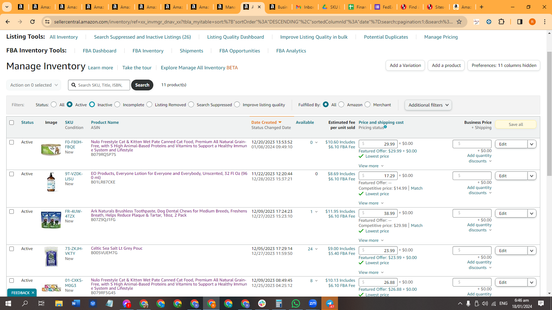This screenshot has width=552, height=310.
Task: Click the page vertical scrollbar
Action: (549, 114)
